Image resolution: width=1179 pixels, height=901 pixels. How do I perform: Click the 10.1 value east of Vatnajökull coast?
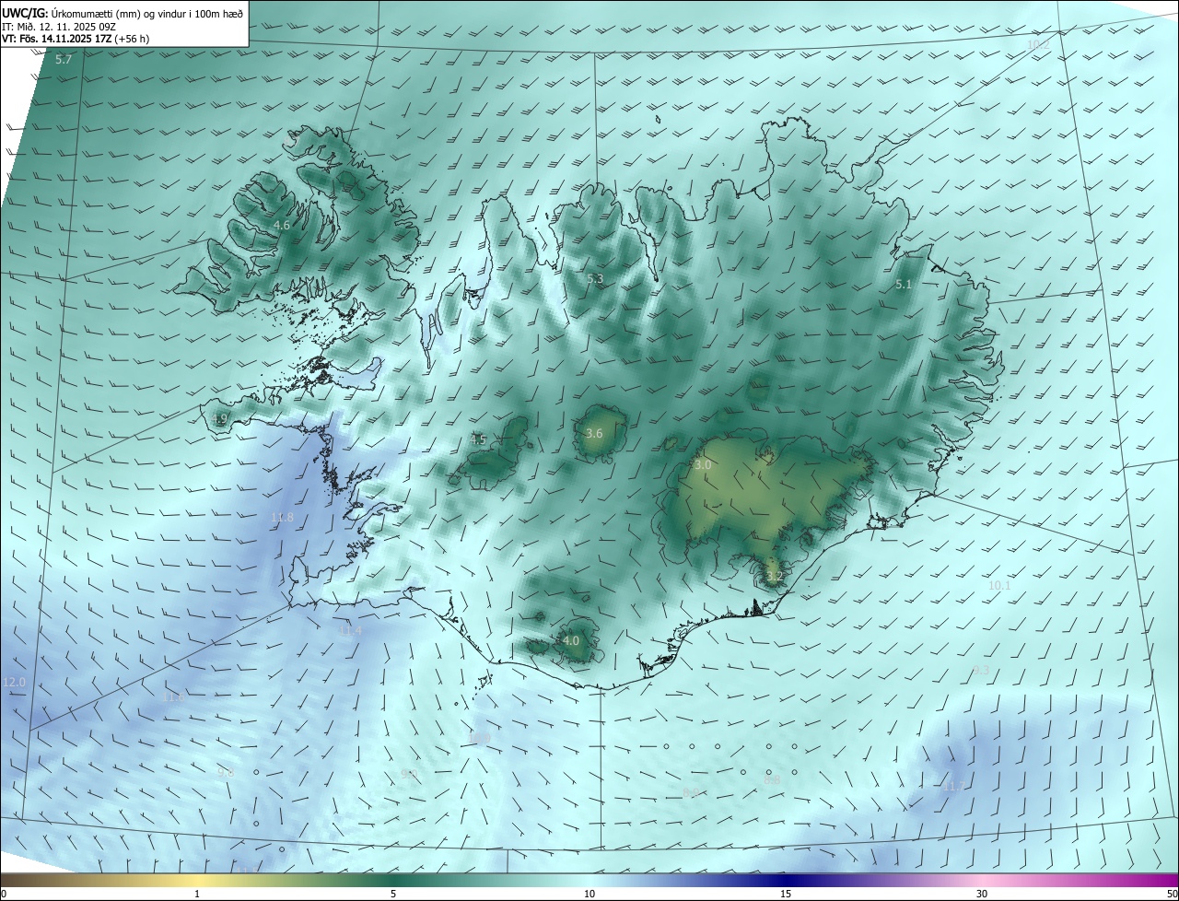tap(999, 585)
